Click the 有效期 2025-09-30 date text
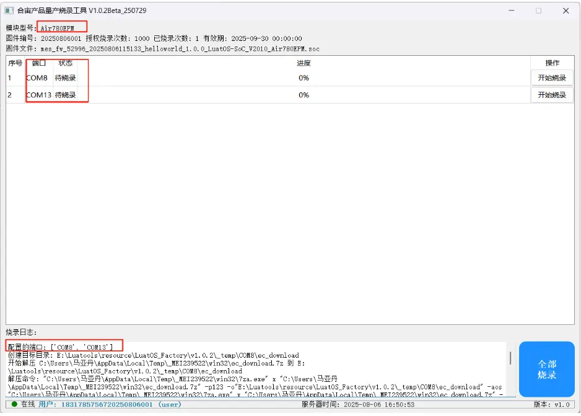The width and height of the screenshot is (581, 416). [x=252, y=38]
